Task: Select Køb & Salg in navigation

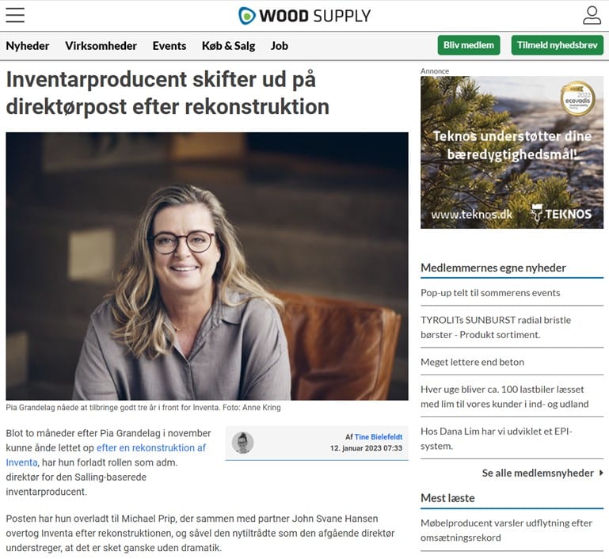Action: pos(228,46)
